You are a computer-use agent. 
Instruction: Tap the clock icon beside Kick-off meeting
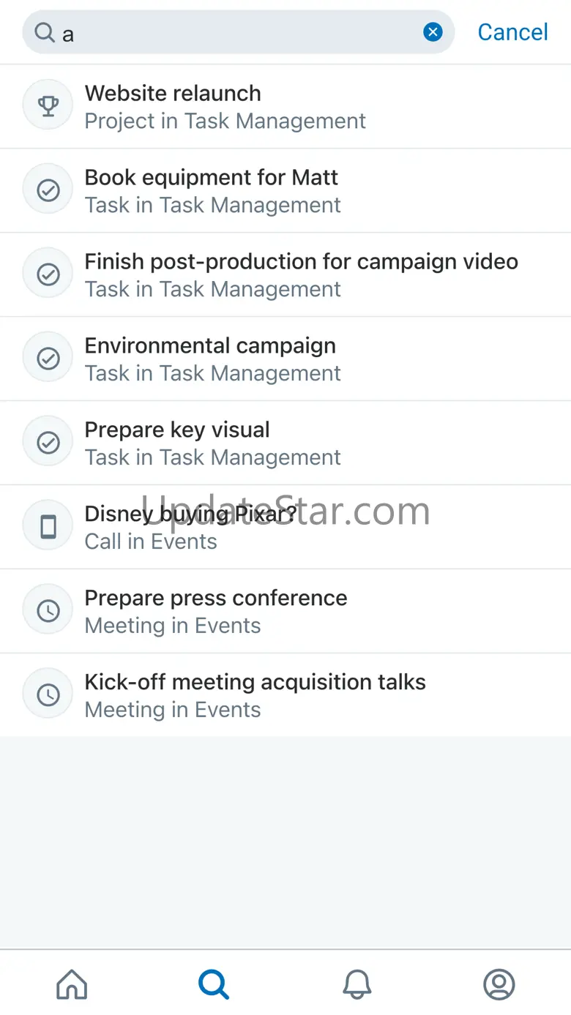pos(48,695)
